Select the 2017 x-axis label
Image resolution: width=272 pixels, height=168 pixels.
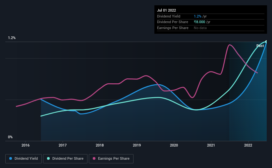pos(63,145)
